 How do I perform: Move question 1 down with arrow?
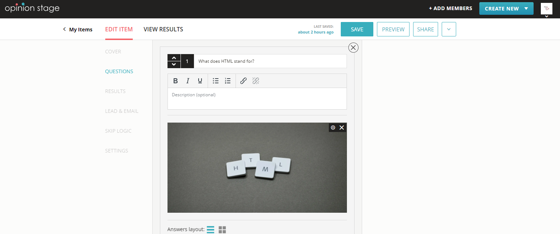click(x=174, y=65)
